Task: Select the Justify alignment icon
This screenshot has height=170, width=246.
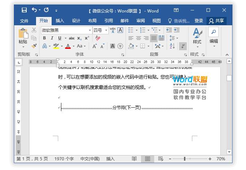Action: tap(154, 38)
